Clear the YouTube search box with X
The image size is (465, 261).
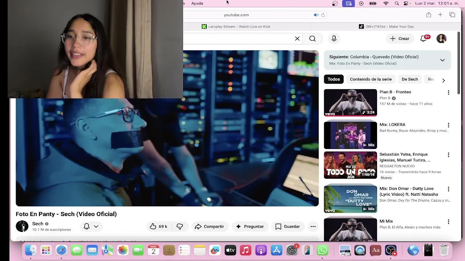coord(297,39)
